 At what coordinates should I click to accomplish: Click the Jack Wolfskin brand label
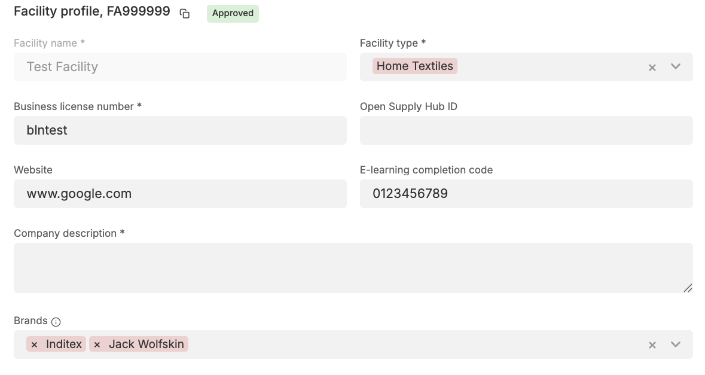[146, 344]
